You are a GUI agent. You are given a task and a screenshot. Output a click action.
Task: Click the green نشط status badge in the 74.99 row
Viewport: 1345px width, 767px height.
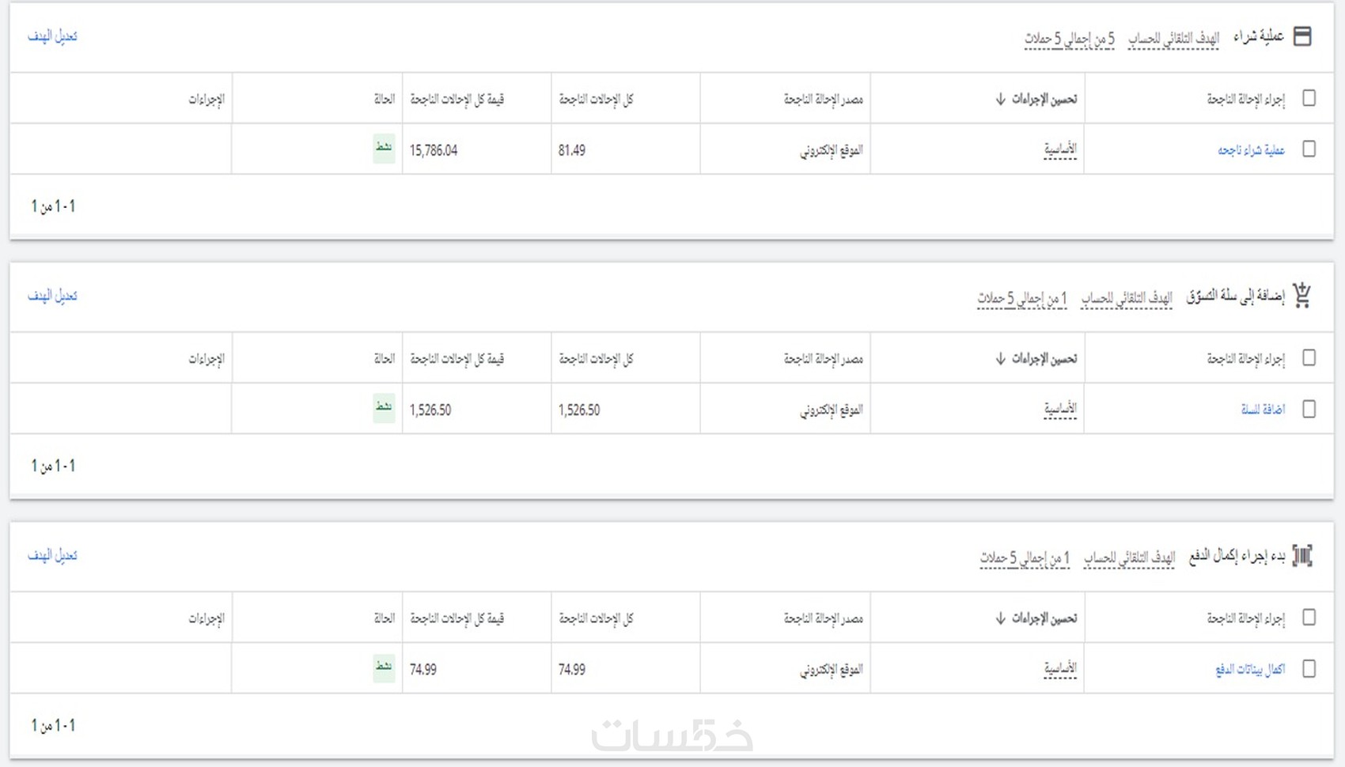(384, 668)
